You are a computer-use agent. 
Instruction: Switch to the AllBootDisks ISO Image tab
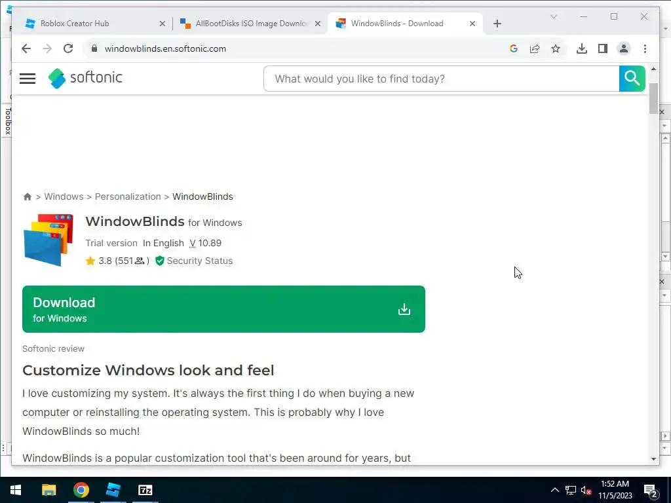(x=251, y=24)
